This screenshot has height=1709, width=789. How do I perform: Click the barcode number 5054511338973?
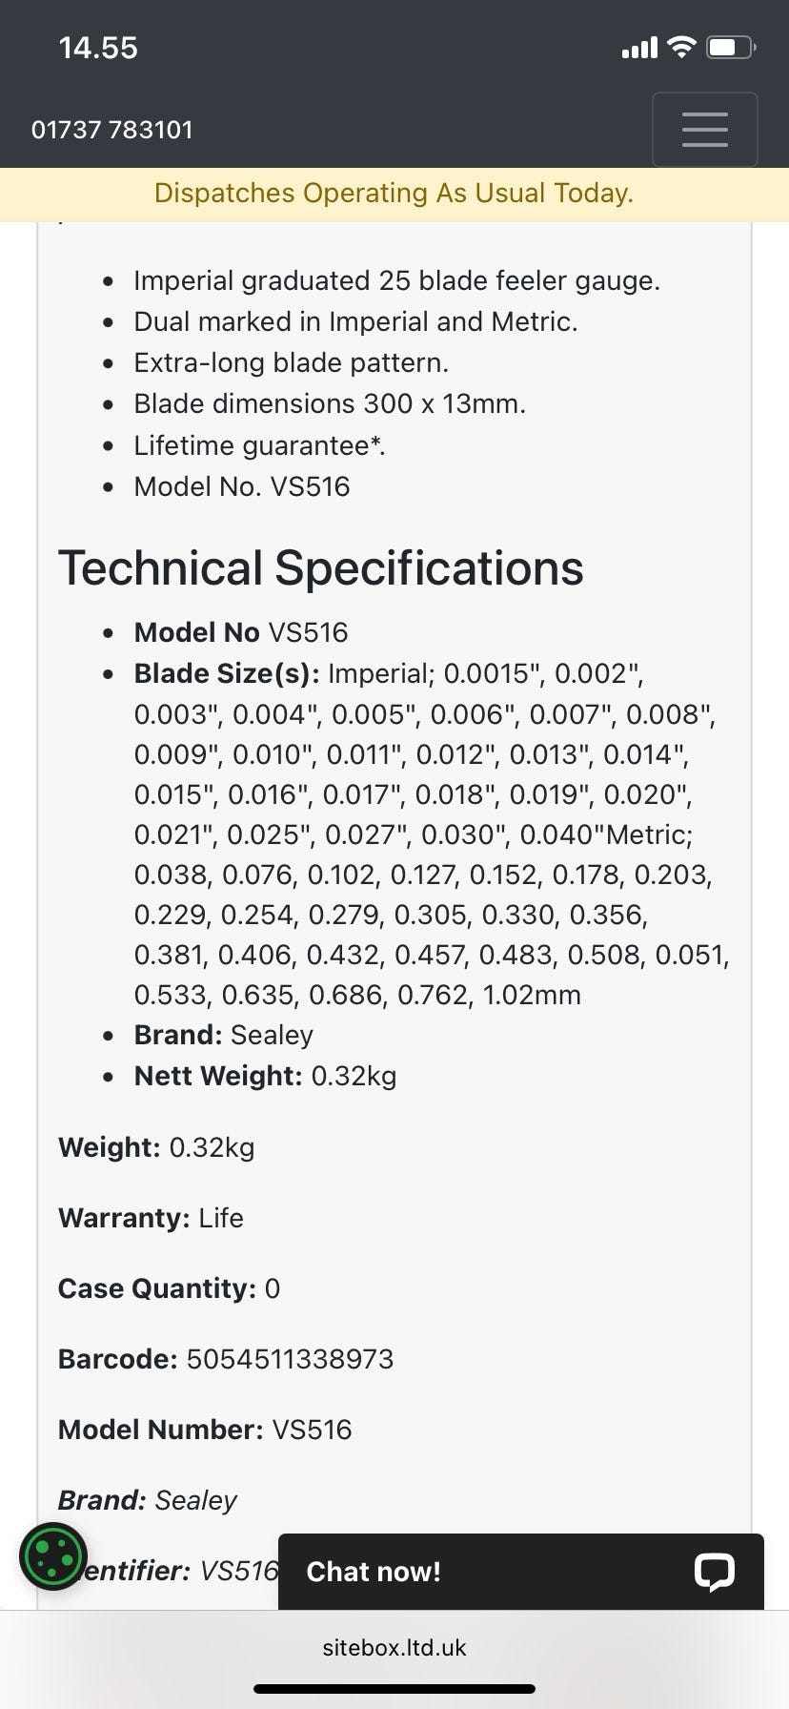tap(290, 1359)
